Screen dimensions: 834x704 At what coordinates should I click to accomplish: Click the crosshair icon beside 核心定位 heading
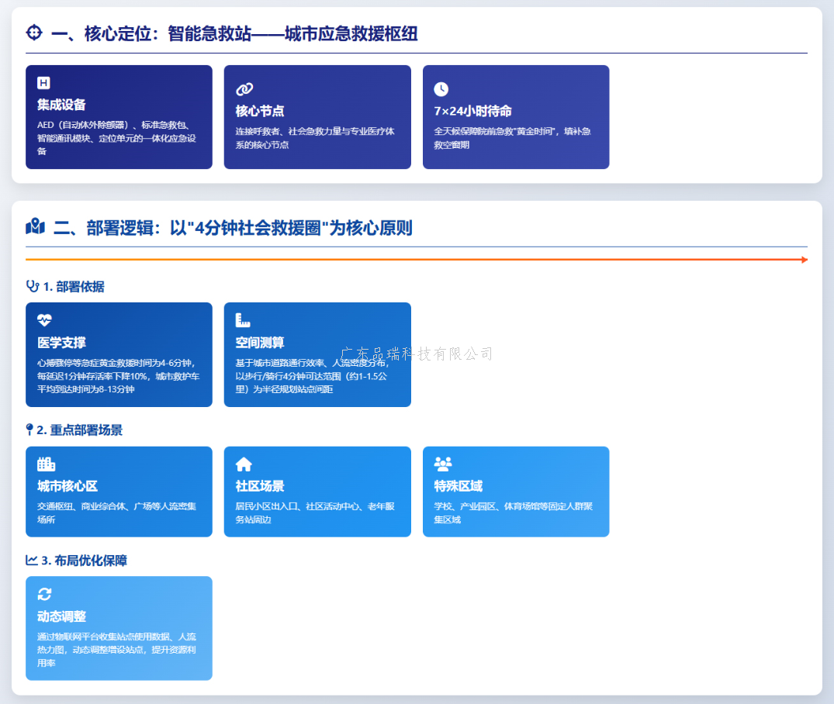coord(34,33)
